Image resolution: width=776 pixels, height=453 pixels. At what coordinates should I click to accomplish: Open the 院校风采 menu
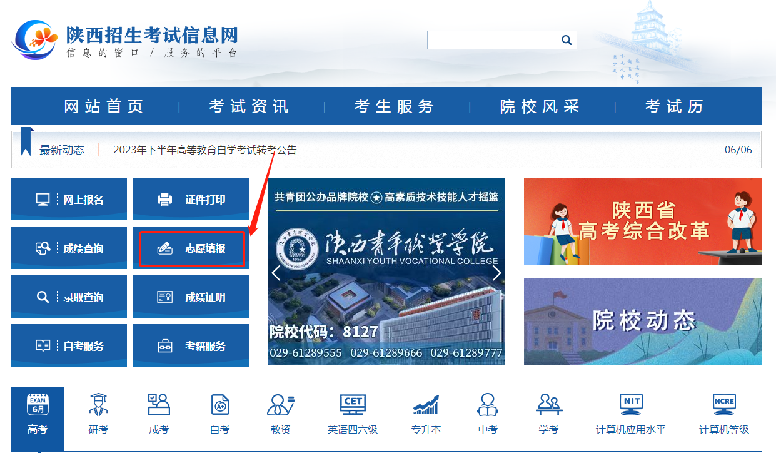tap(540, 106)
